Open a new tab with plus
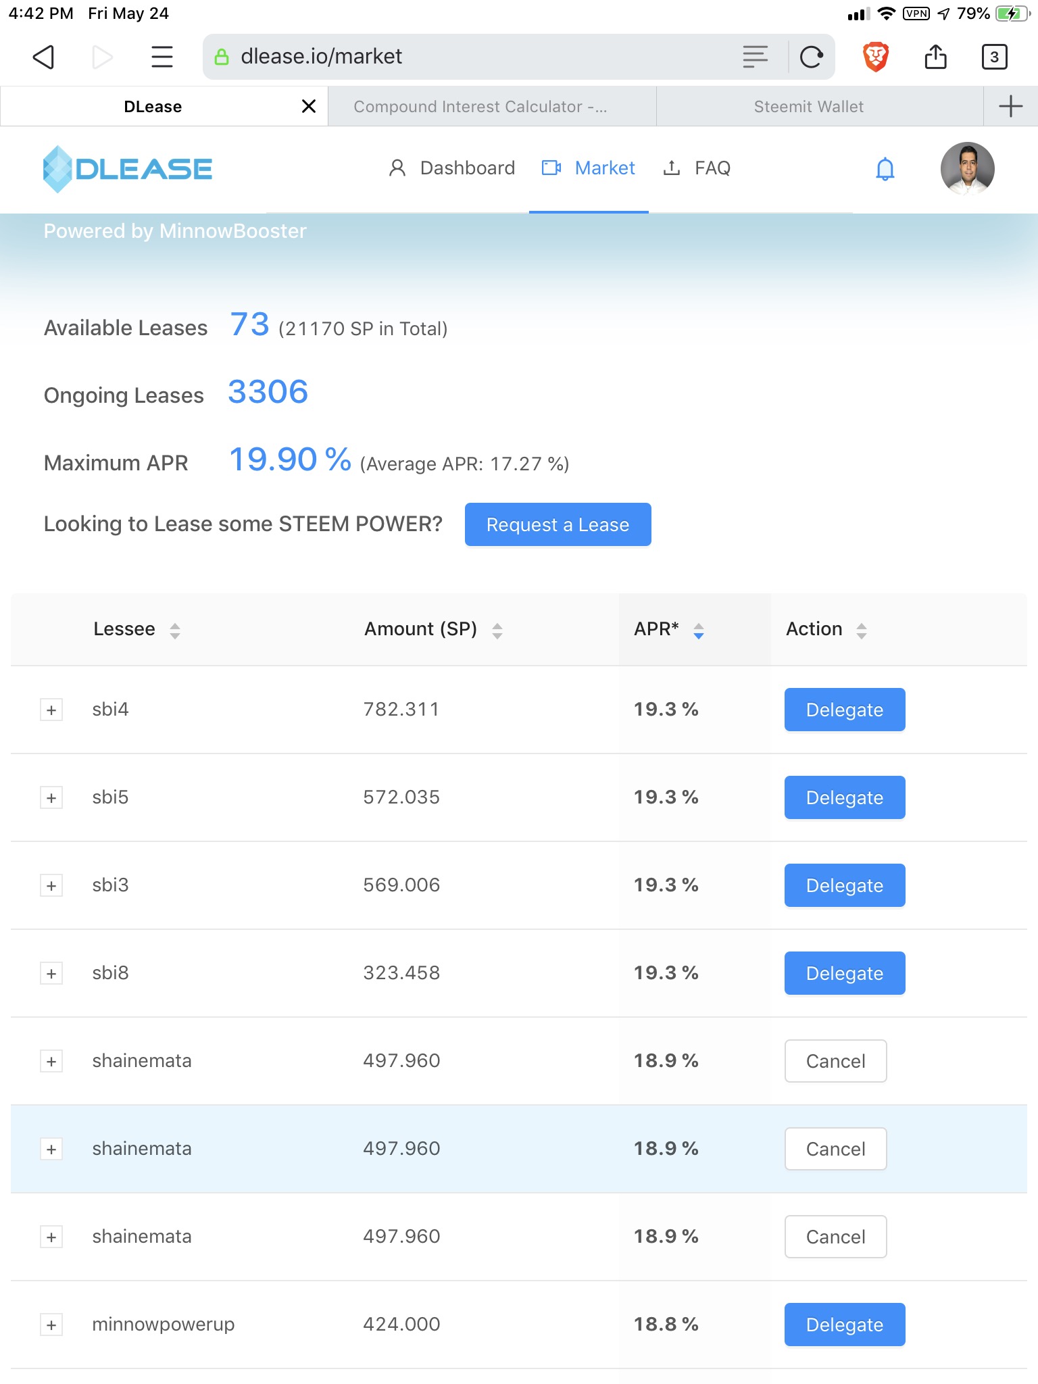 1010,106
